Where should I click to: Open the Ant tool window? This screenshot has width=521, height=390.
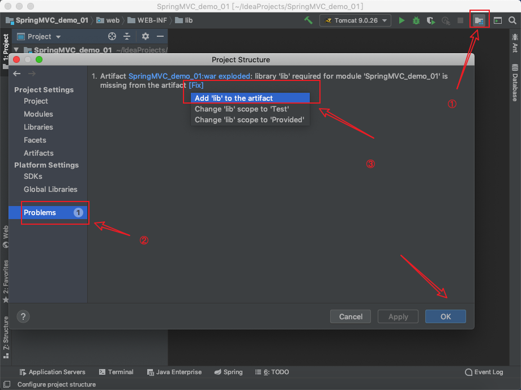coord(515,43)
